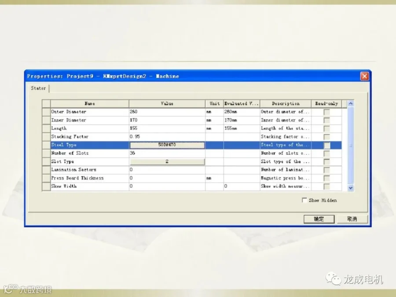Enable the Show Hidden checkbox
Screen dimensions: 396x297
pos(304,200)
